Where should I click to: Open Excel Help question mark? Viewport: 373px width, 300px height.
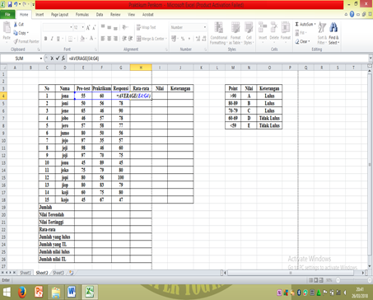click(x=352, y=14)
